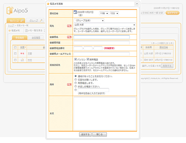Open the hour dropdown showing 11時
Screen dimensions: 186x143
click(104, 13)
